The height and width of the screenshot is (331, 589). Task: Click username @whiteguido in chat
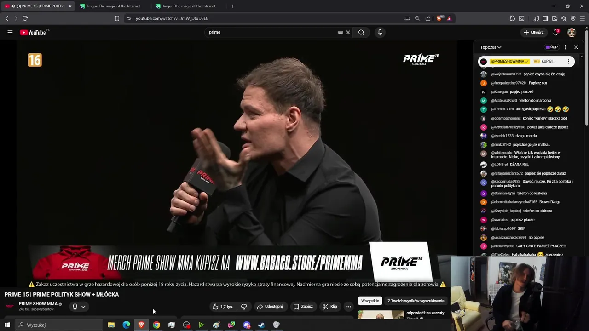pos(502,153)
